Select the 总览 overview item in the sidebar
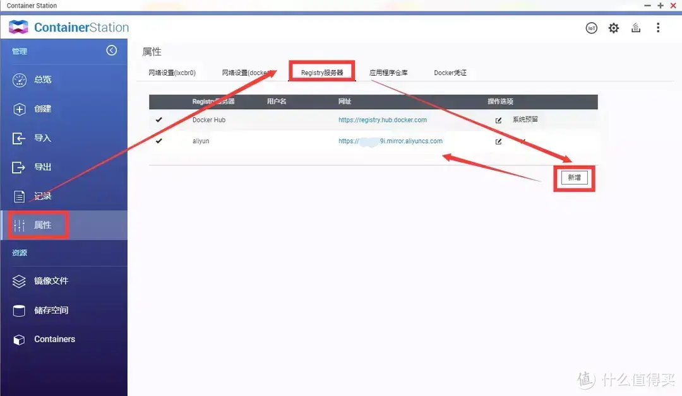682x396 pixels. [x=42, y=79]
